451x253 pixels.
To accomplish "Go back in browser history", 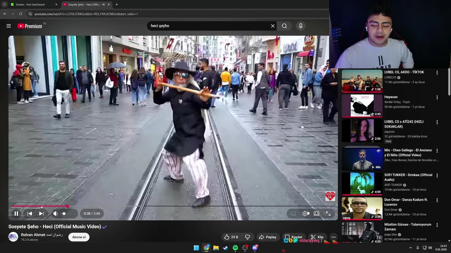I will (x=5, y=14).
